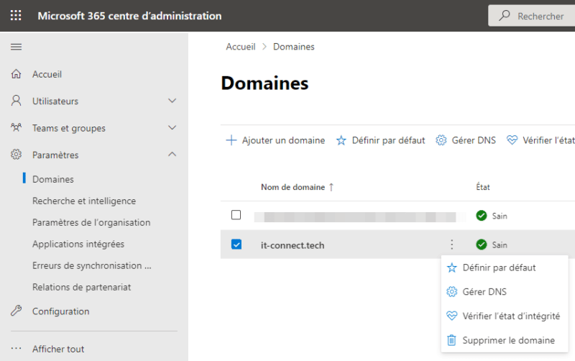
Task: Click the Domaines breadcrumb
Action: 294,47
